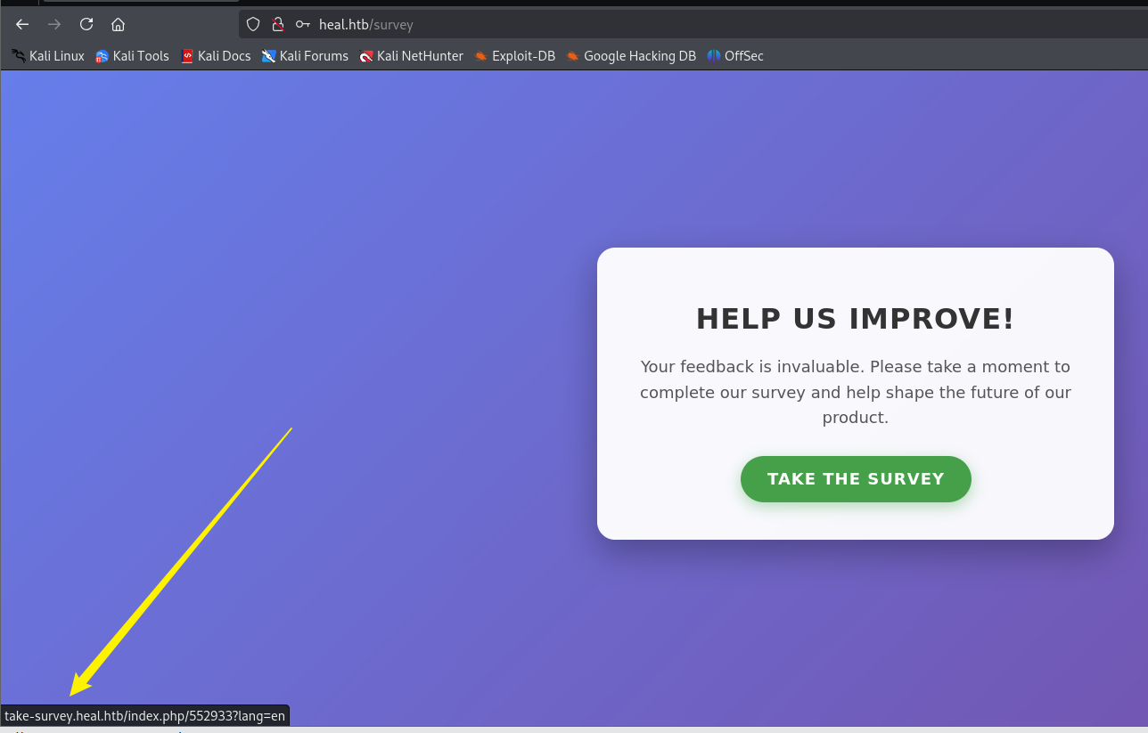Reload the current page

tap(86, 24)
